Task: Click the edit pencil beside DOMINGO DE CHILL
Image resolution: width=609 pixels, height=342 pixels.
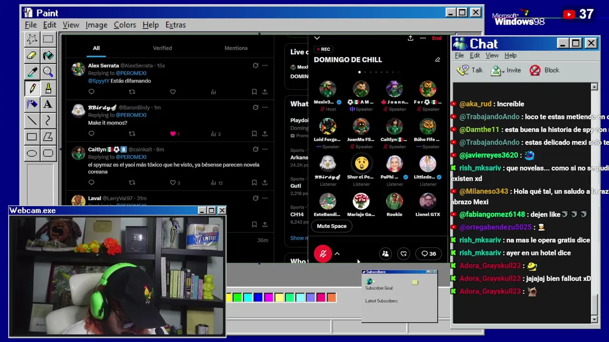Action: pos(437,60)
